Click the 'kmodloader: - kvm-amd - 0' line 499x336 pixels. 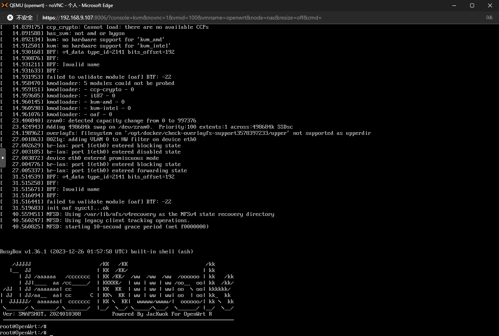pos(62,102)
